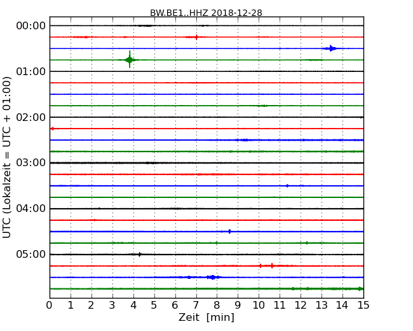
Task: Select the 00:00 time label
Action: [31, 26]
